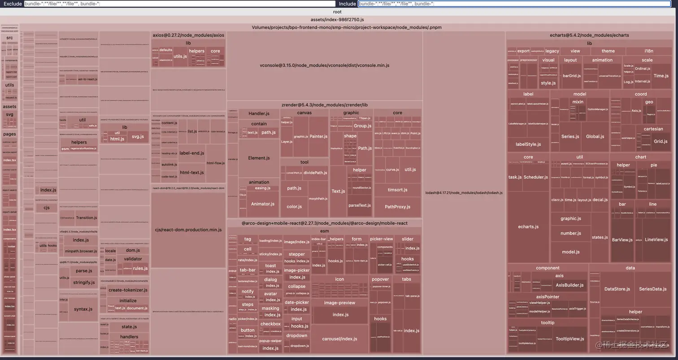Click the create-tokenizer.js block

click(128, 290)
